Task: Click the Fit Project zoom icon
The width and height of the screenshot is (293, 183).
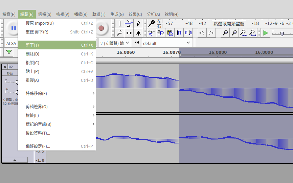Action: [253, 33]
